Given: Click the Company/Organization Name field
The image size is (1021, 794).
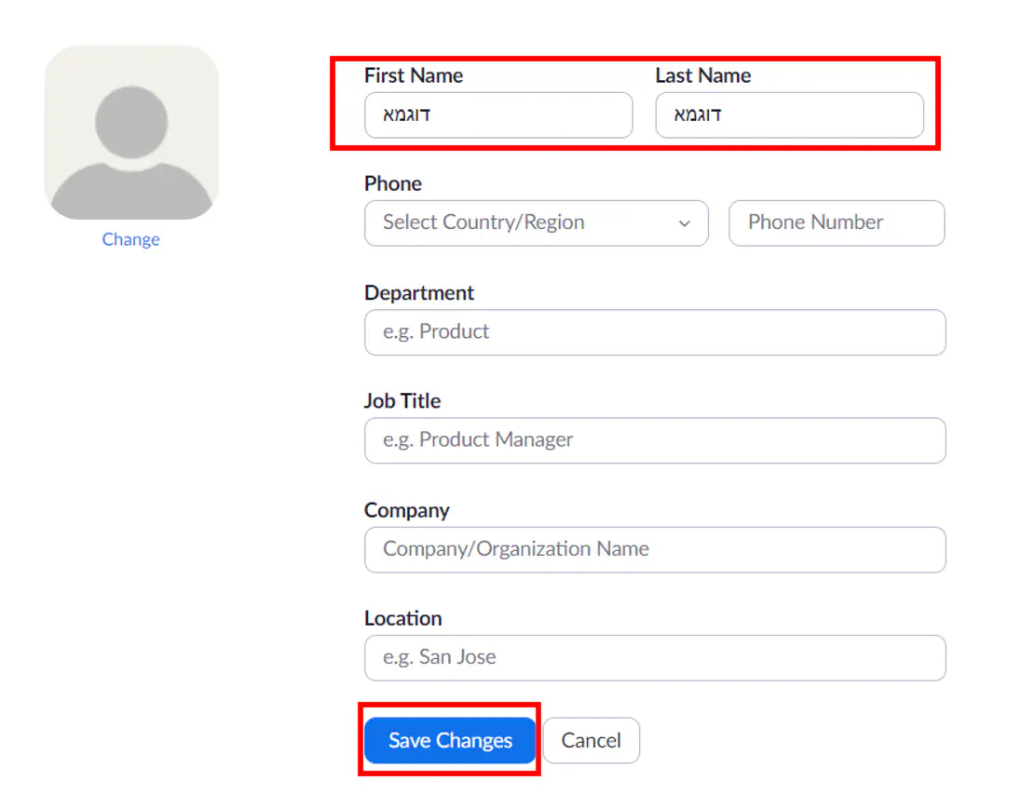Looking at the screenshot, I should (x=654, y=549).
